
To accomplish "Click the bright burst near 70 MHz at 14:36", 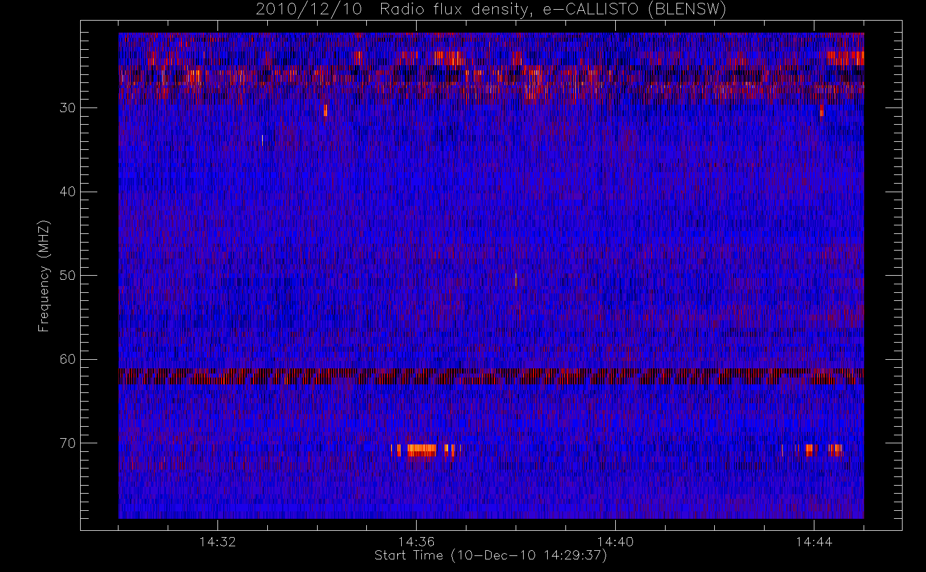I will coord(422,450).
